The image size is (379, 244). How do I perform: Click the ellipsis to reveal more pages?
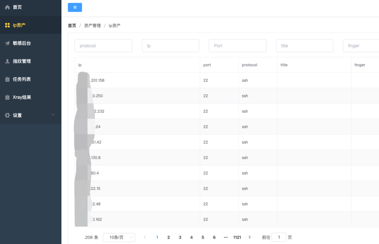point(226,237)
